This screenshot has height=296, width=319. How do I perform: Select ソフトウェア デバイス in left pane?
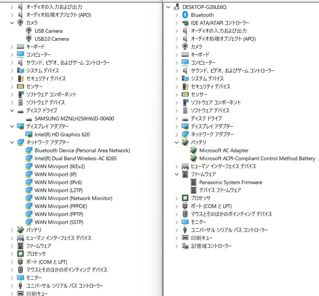click(45, 102)
